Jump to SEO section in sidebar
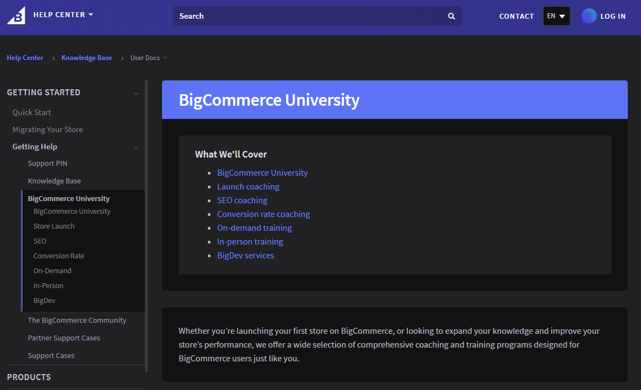Image resolution: width=641 pixels, height=390 pixels. pyautogui.click(x=40, y=241)
